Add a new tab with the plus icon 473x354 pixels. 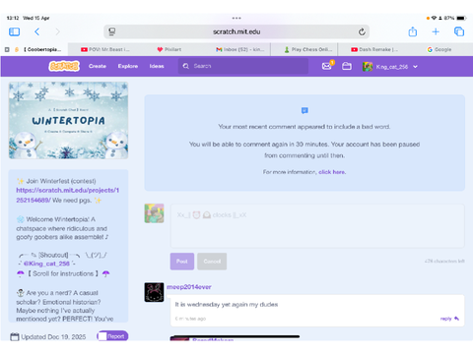[436, 31]
